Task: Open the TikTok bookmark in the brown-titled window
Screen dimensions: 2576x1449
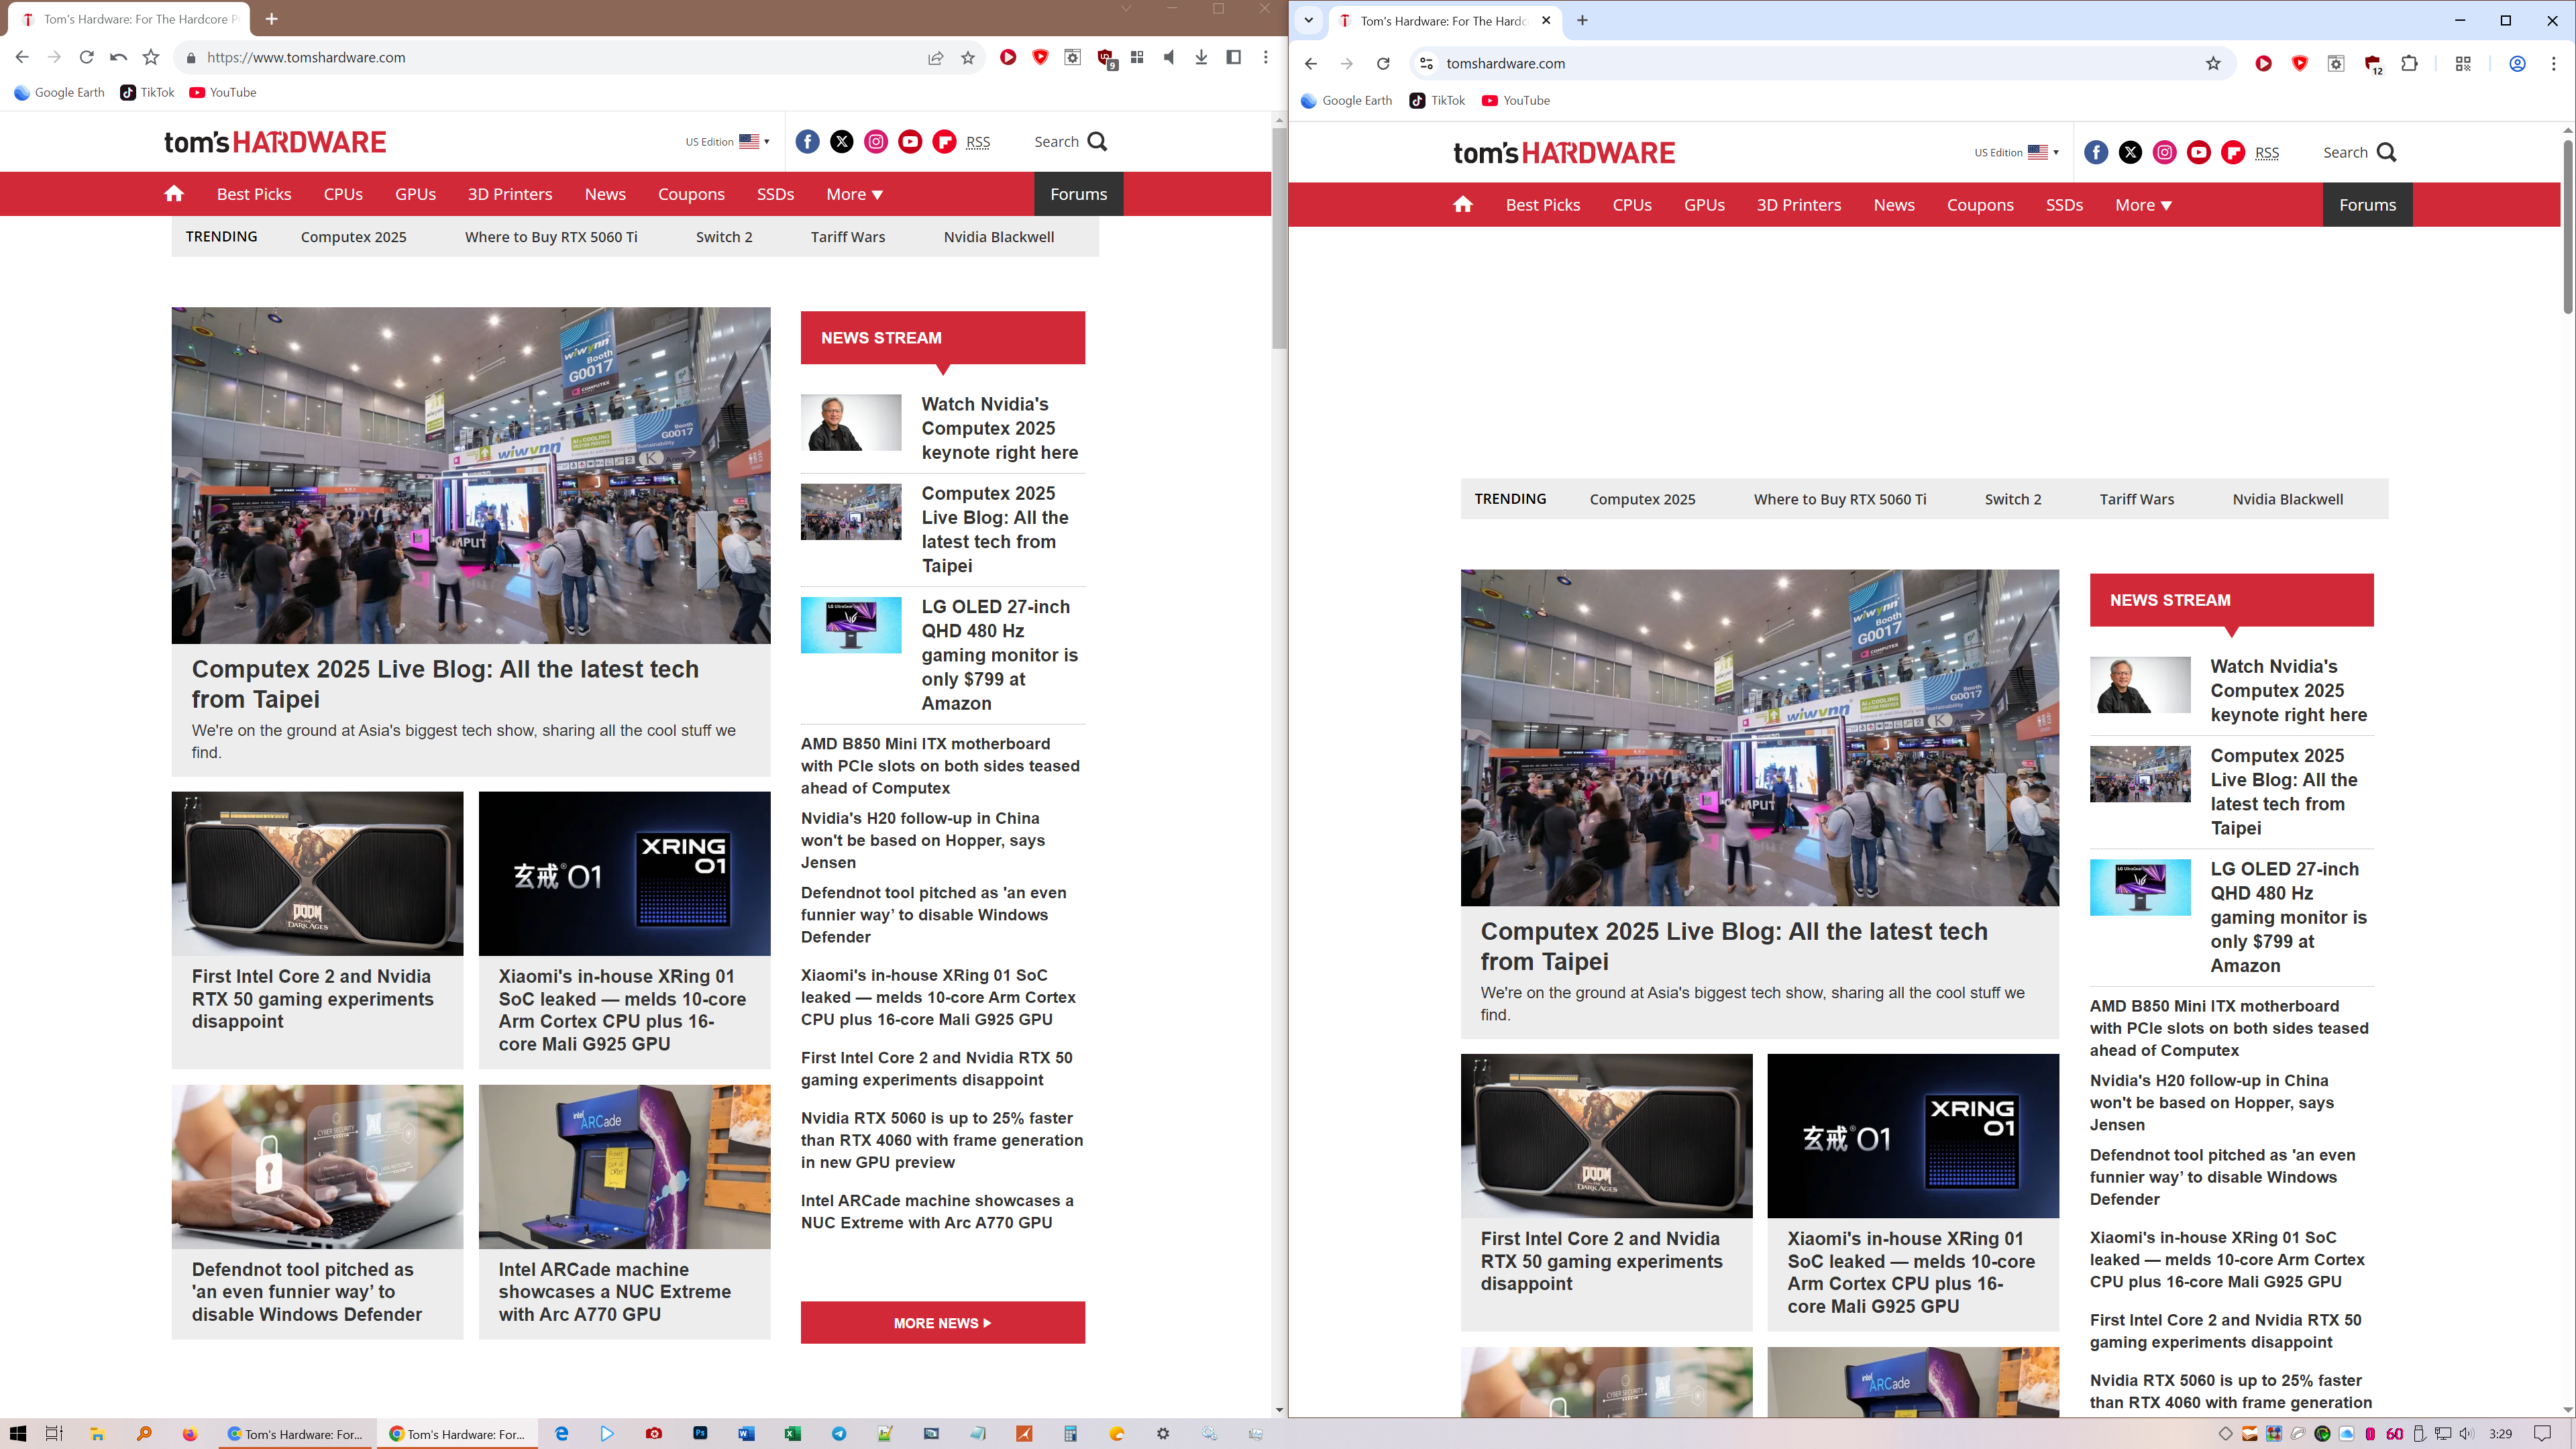Action: click(147, 92)
